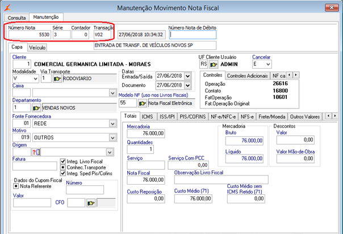Switch to the Consulta tab

16,18
